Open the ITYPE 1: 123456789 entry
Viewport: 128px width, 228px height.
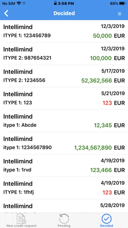click(64, 31)
